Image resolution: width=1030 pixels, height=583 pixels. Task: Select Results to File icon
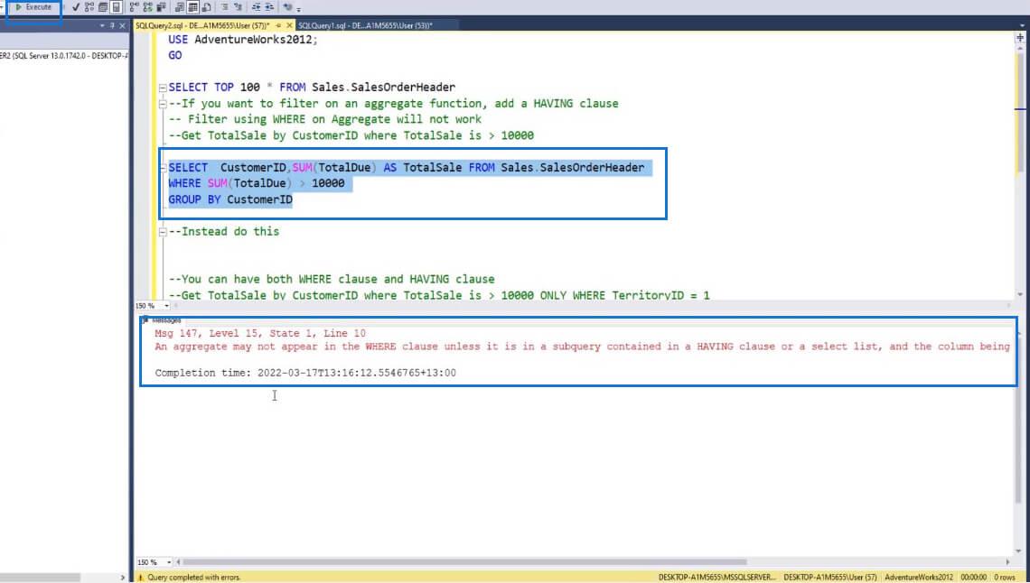[206, 7]
